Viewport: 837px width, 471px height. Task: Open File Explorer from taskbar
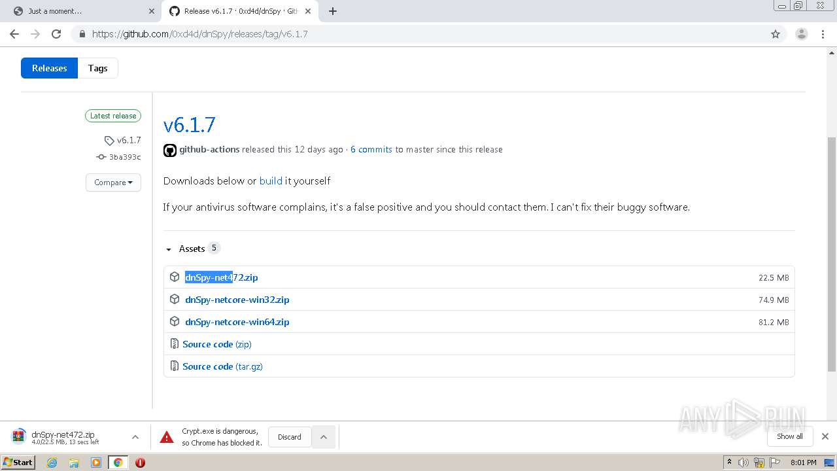point(74,462)
